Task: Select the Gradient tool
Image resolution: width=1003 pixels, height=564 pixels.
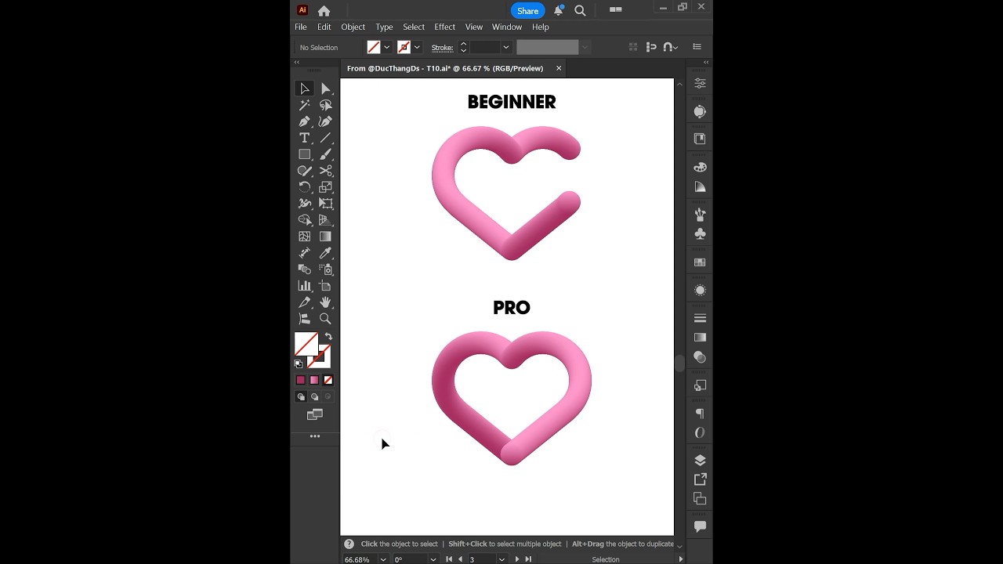Action: pos(325,237)
